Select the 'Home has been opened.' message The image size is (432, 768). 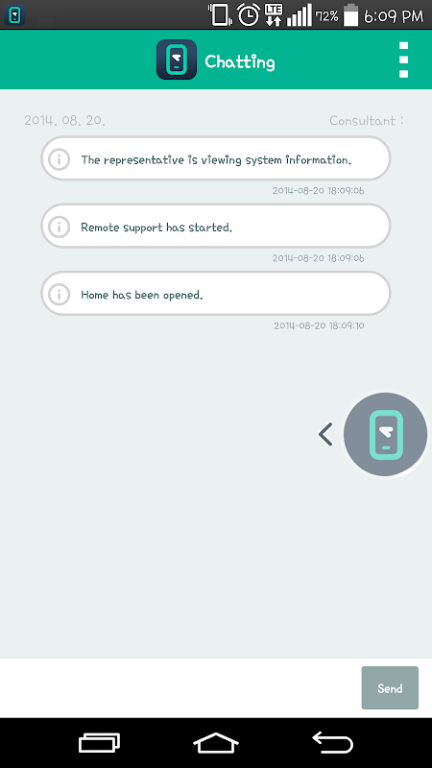point(215,294)
